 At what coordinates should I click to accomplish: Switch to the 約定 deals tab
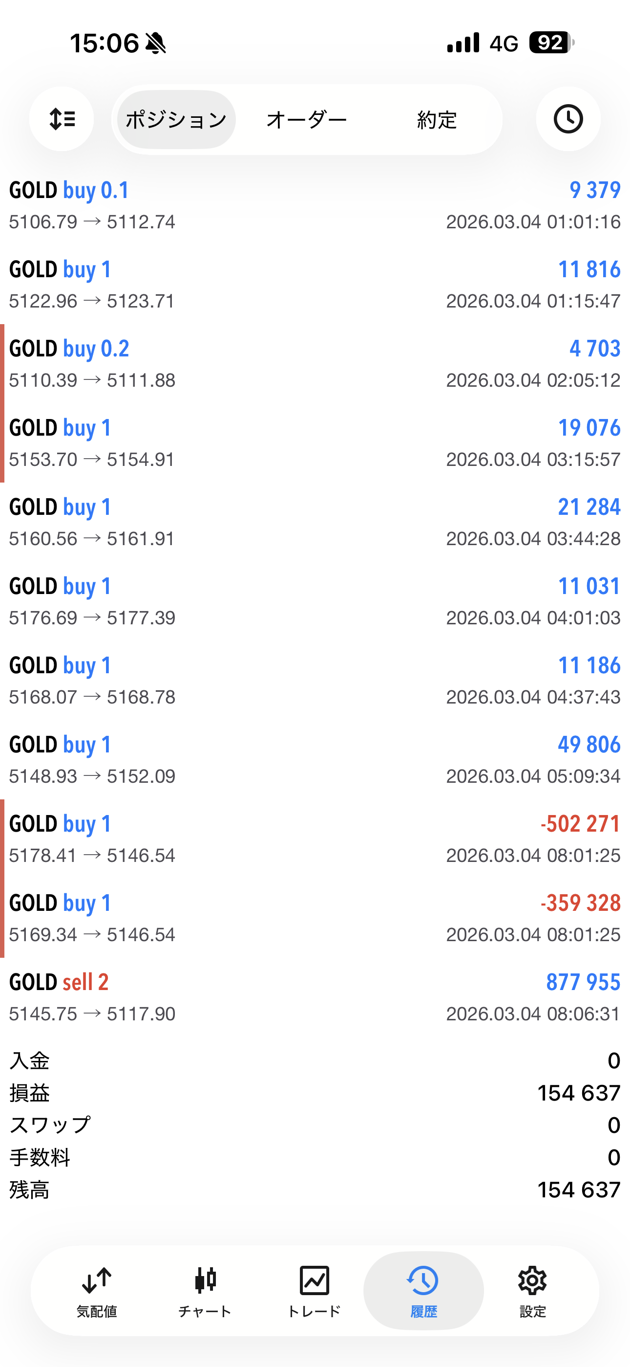pyautogui.click(x=437, y=120)
